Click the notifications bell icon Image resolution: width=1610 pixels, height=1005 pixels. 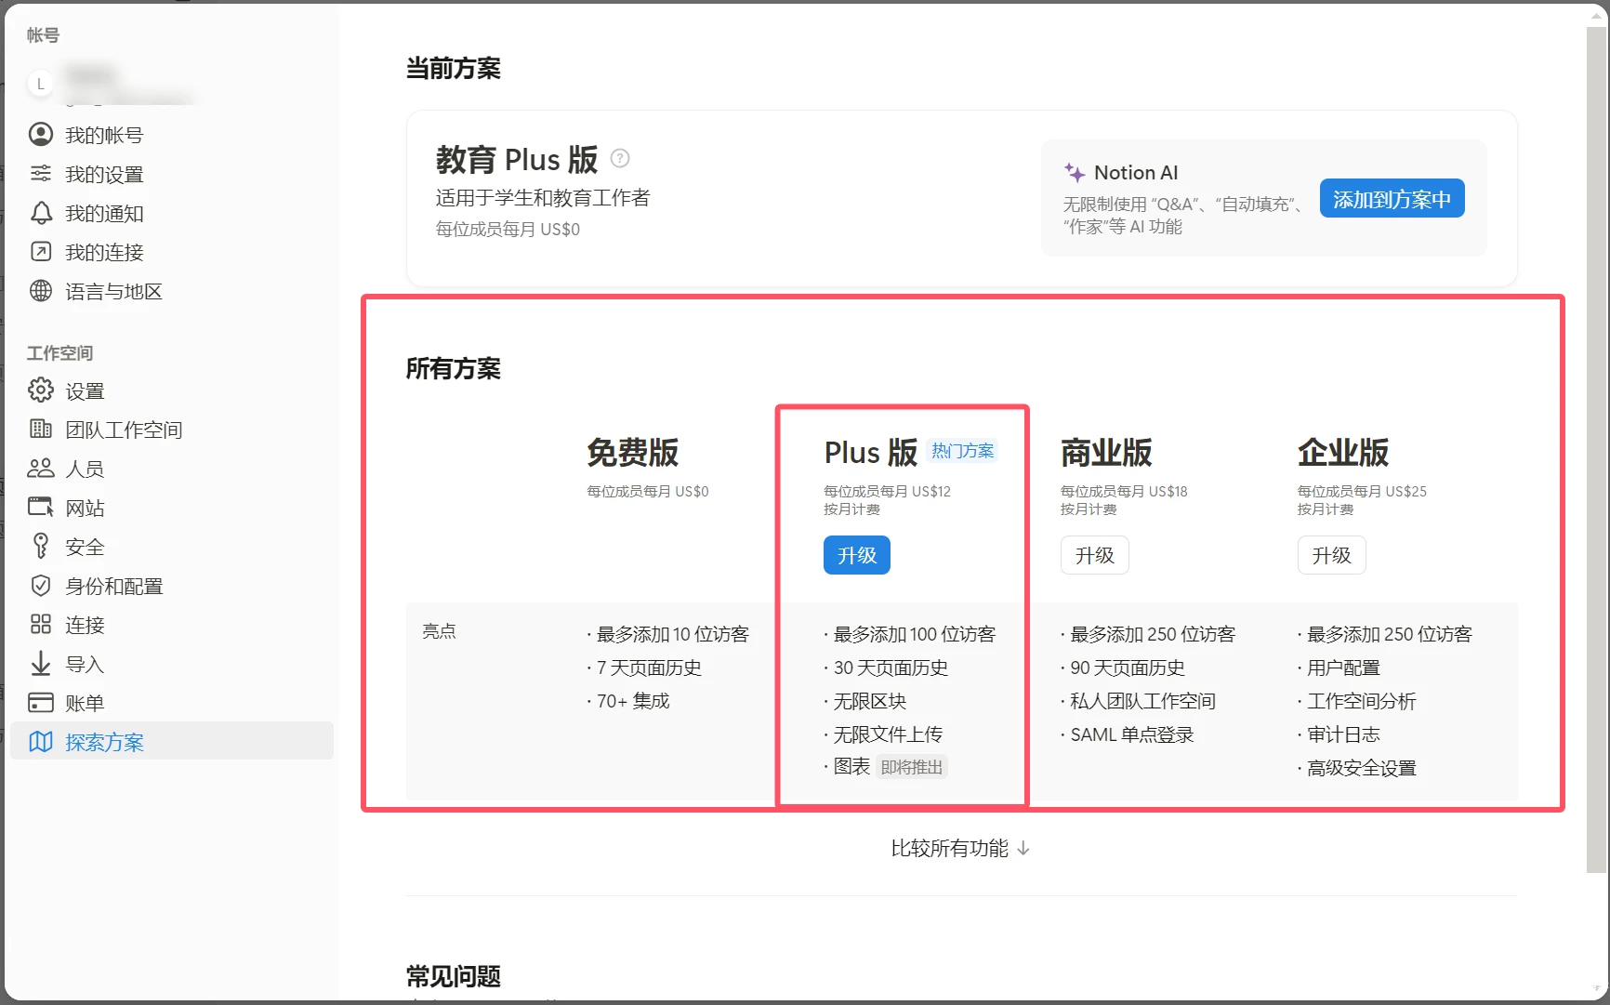[x=41, y=213]
